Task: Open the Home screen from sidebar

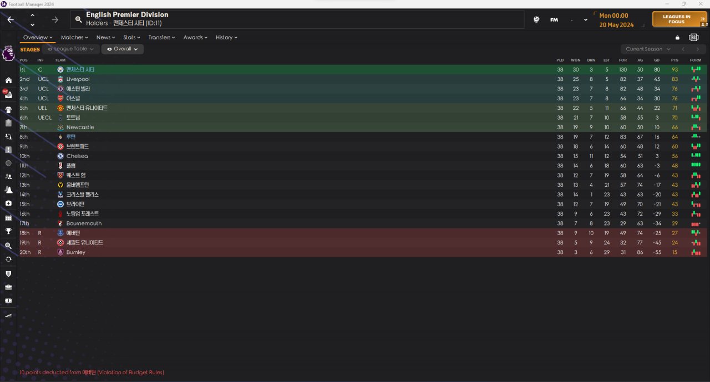Action: 8,80
